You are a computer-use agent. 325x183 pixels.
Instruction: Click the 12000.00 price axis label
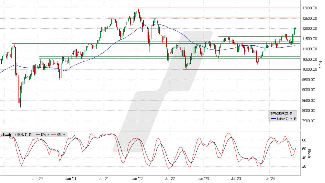pos(310,28)
